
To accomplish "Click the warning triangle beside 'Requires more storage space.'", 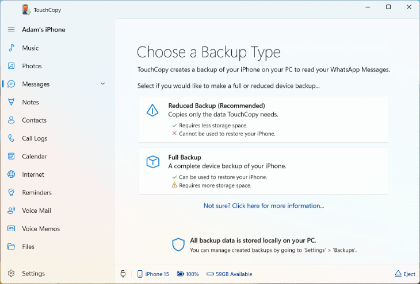I will pos(174,185).
